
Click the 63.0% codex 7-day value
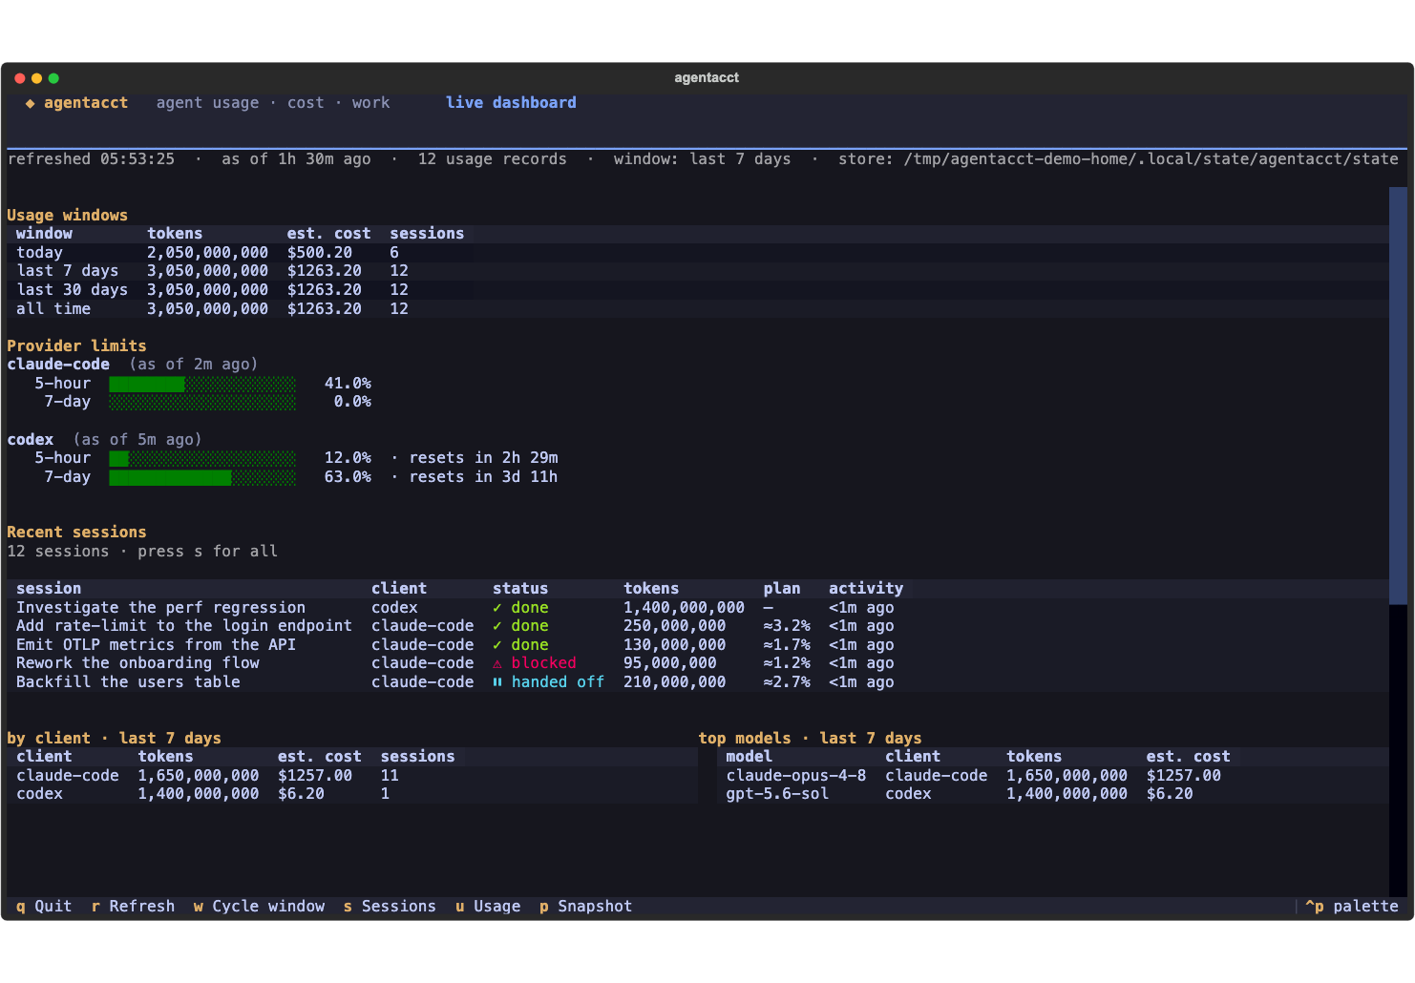coord(348,477)
